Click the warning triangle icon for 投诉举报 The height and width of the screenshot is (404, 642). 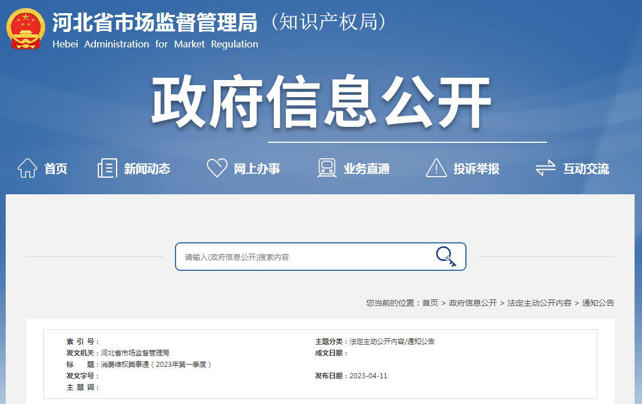tap(436, 169)
